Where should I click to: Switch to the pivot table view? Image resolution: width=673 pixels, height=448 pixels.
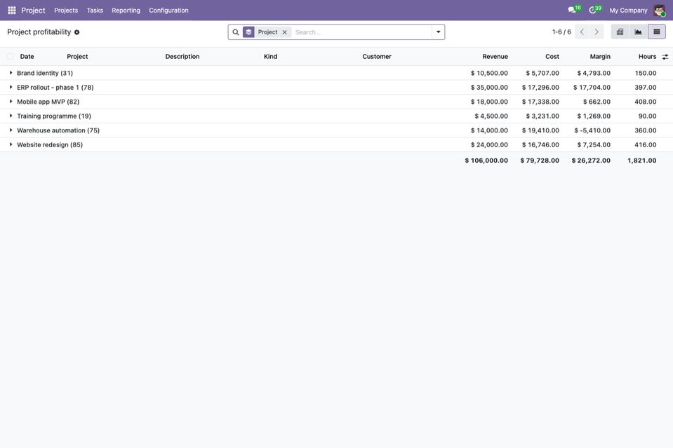(x=620, y=32)
